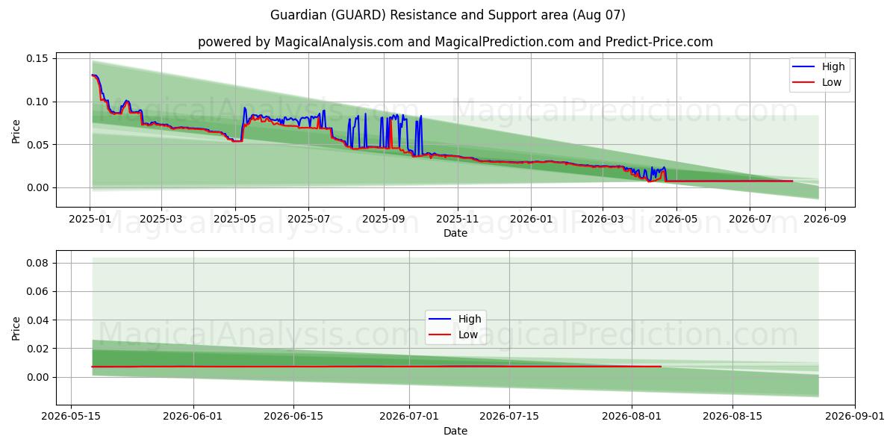The height and width of the screenshot is (448, 896).
Task: Click the bottom chart x-axis tick '2026-08-15'
Action: pyautogui.click(x=733, y=417)
